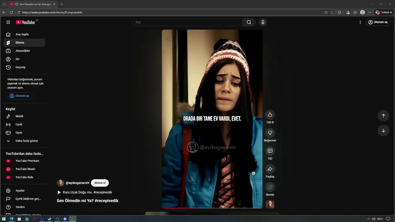Open Yardım in the sidebar
Viewport: 395px width, 222px height.
tap(24, 207)
